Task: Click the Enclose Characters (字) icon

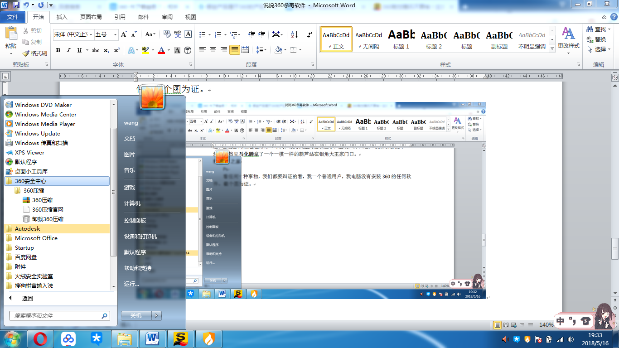Action: (188, 50)
